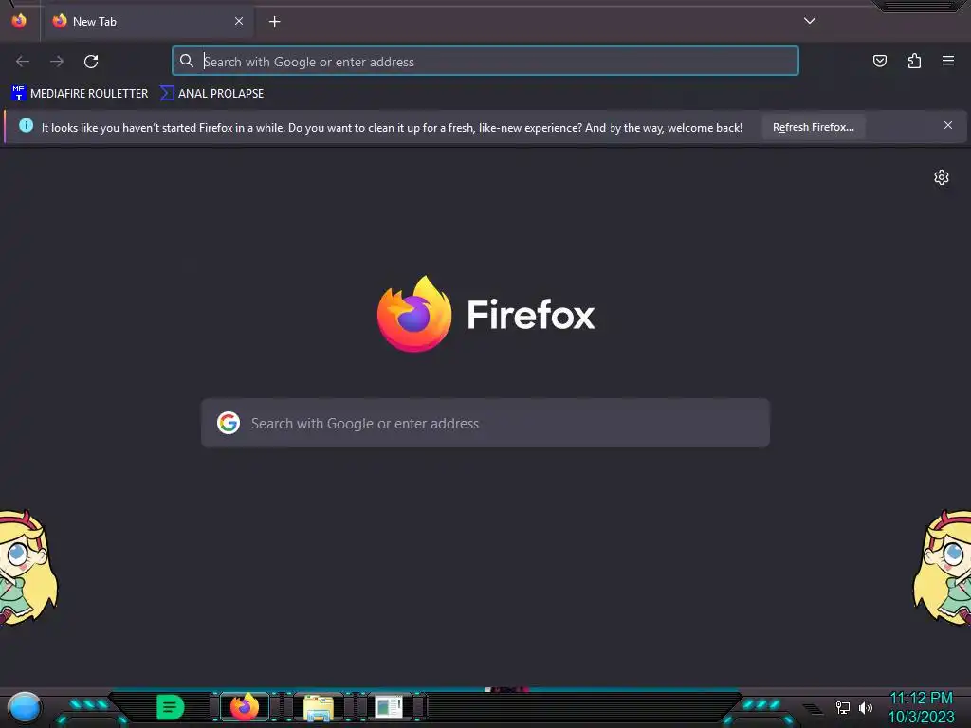Viewport: 971px width, 728px height.
Task: Click the info icon in notification bar
Action: pos(26,126)
